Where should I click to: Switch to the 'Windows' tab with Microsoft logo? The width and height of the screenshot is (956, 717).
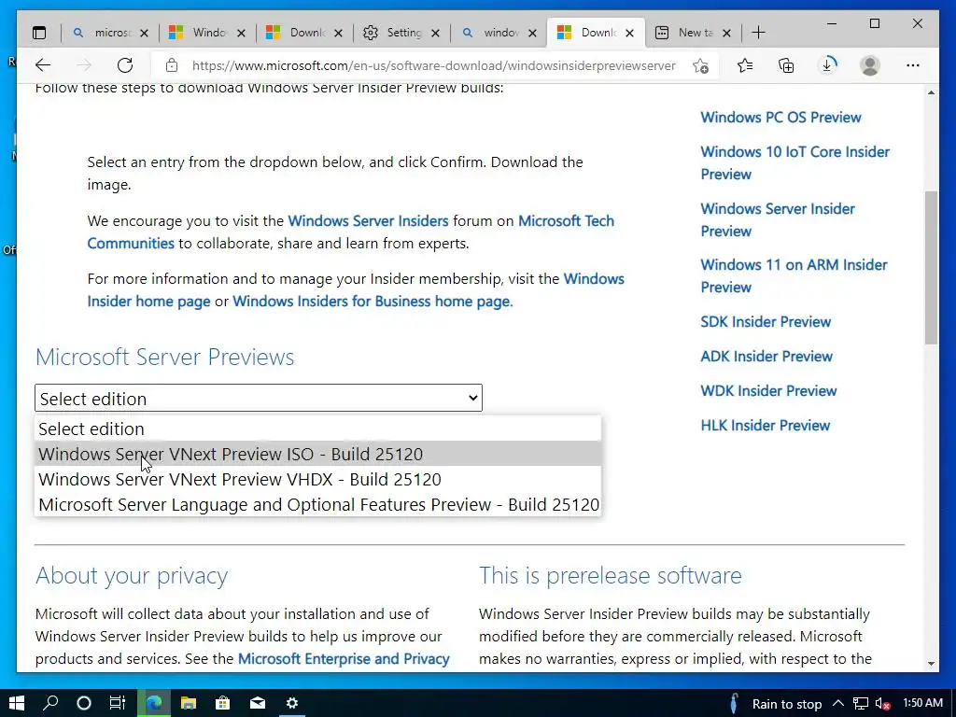(x=207, y=33)
